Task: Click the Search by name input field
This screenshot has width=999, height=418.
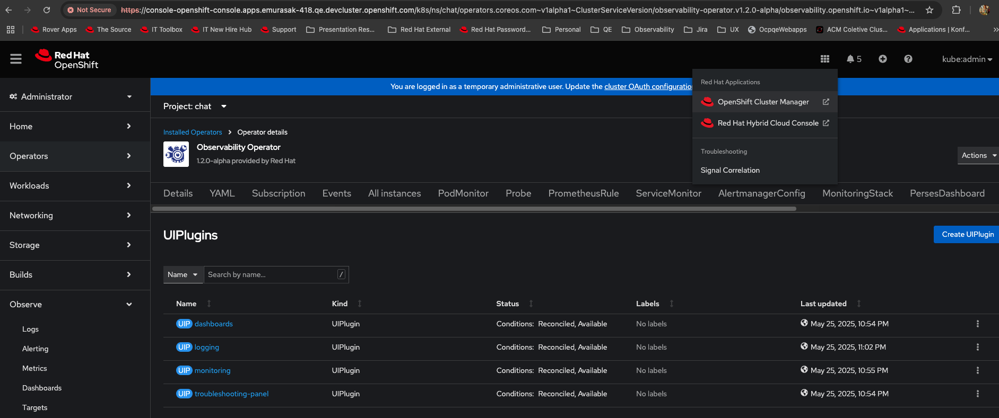Action: point(276,274)
